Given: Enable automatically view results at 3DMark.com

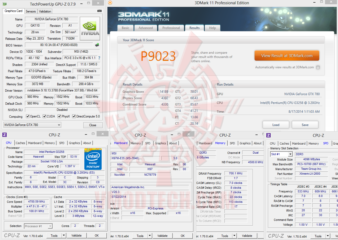Looking at the screenshot, I should [x=318, y=67].
